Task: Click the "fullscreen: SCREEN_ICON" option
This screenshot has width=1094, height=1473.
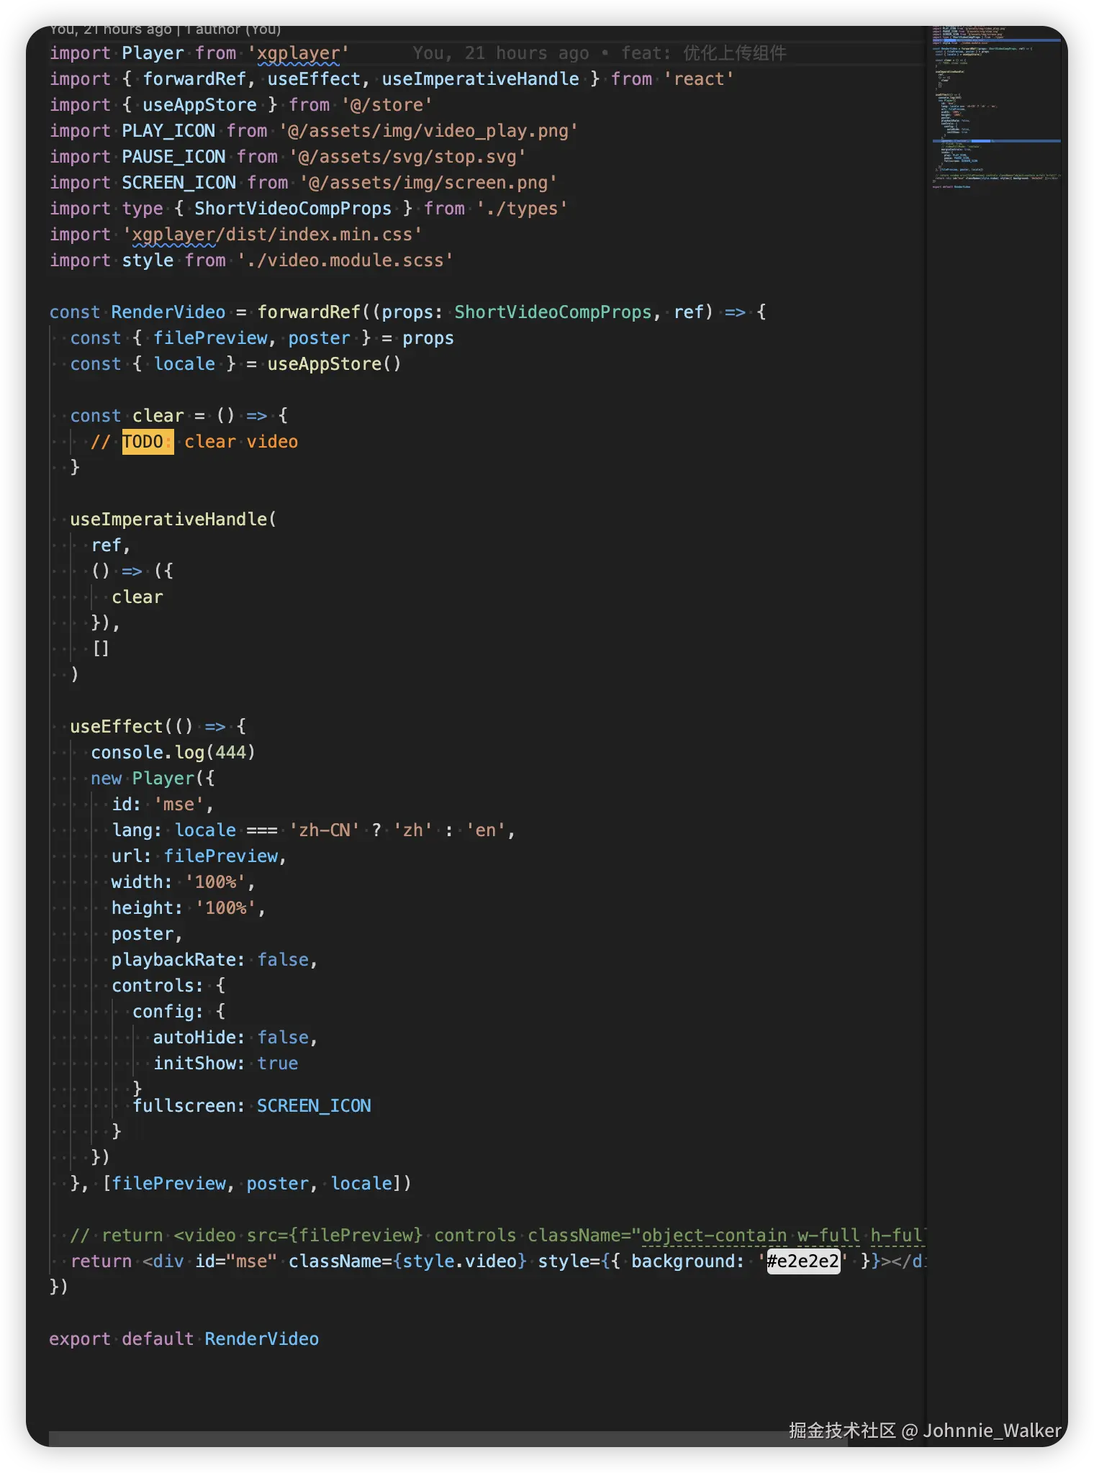Action: click(x=252, y=1106)
